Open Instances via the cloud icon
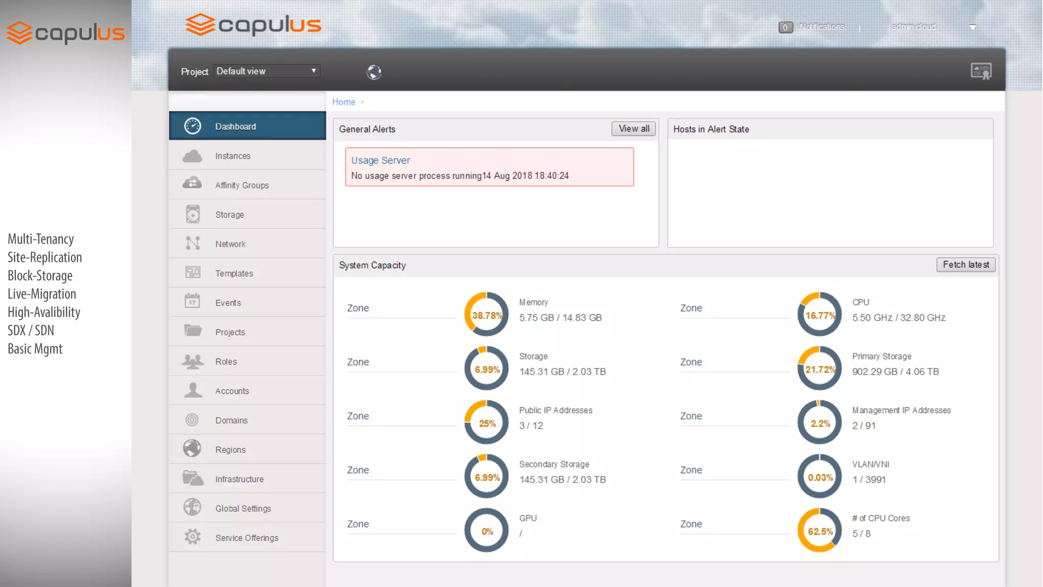The image size is (1043, 587). 193,156
